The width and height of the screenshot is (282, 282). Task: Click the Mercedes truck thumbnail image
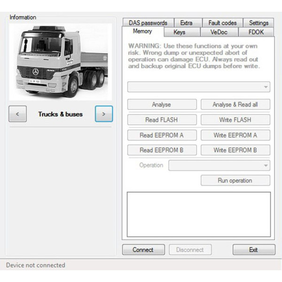(60, 61)
